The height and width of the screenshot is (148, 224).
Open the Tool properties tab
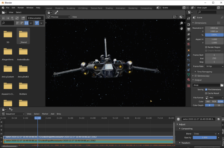pos(189,18)
